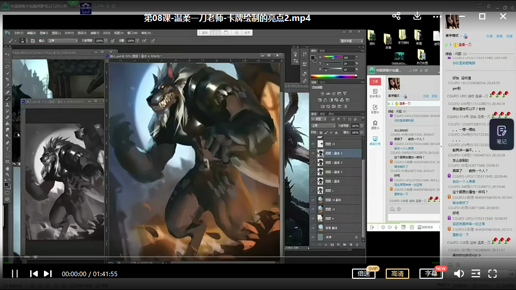Image resolution: width=516 pixels, height=290 pixels.
Task: Hide the 图层 1 副本 4 layer
Action: [313, 153]
